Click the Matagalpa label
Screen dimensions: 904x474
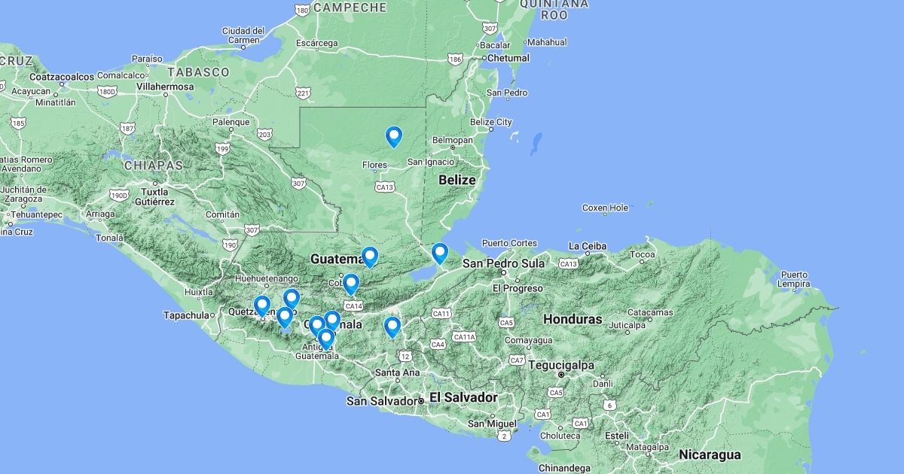tap(647, 446)
